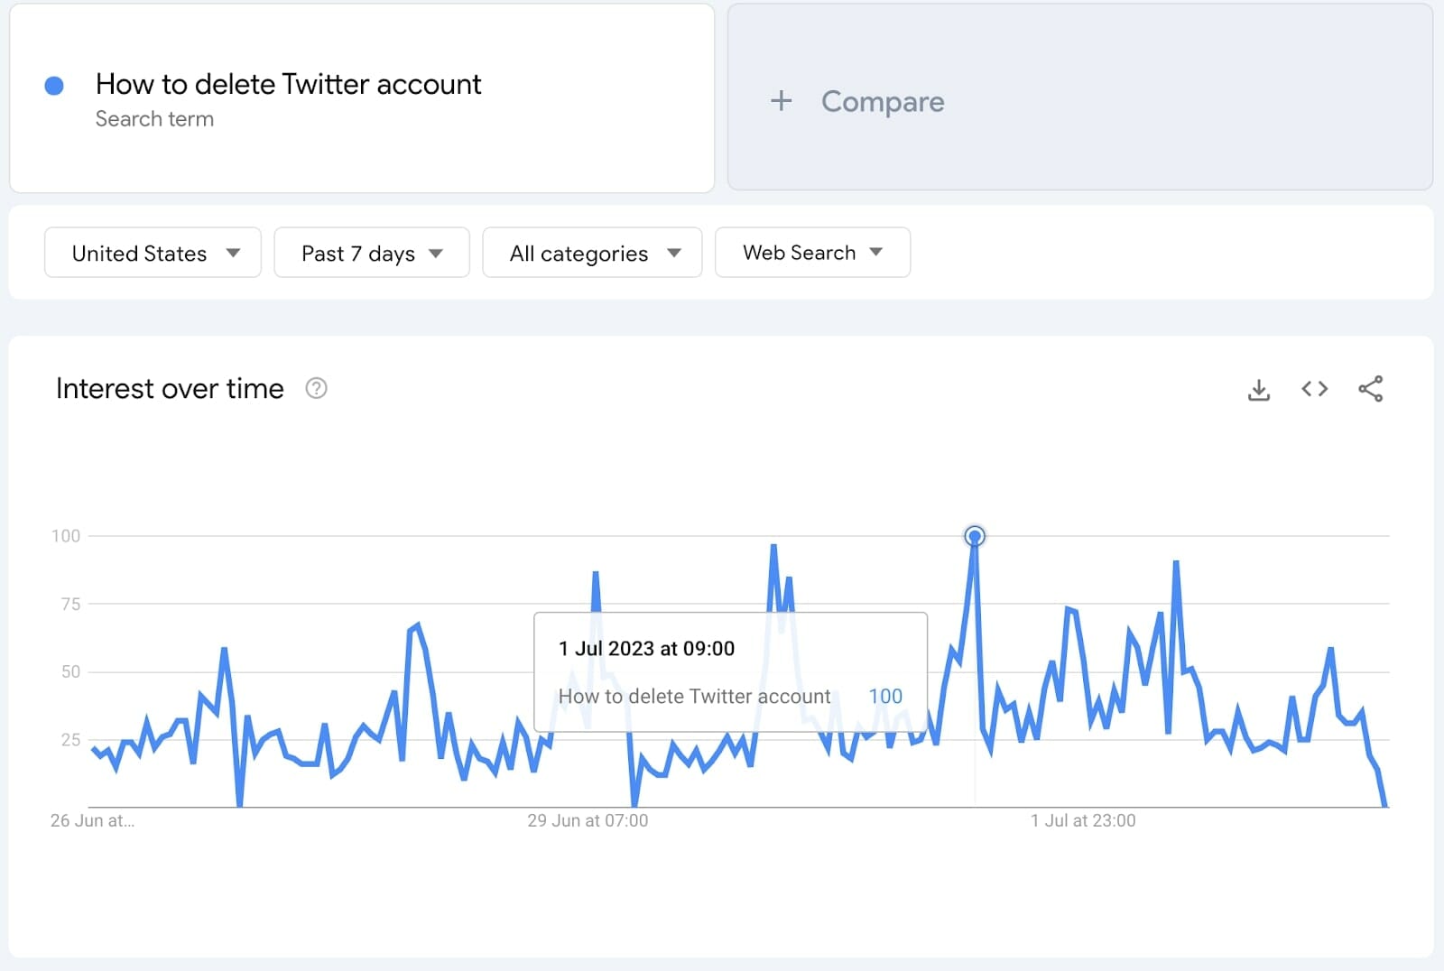Open the All categories dropdown

(x=592, y=253)
